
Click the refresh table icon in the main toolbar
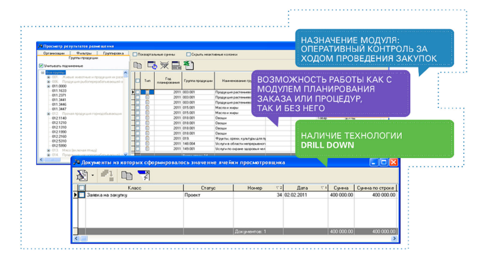click(151, 65)
